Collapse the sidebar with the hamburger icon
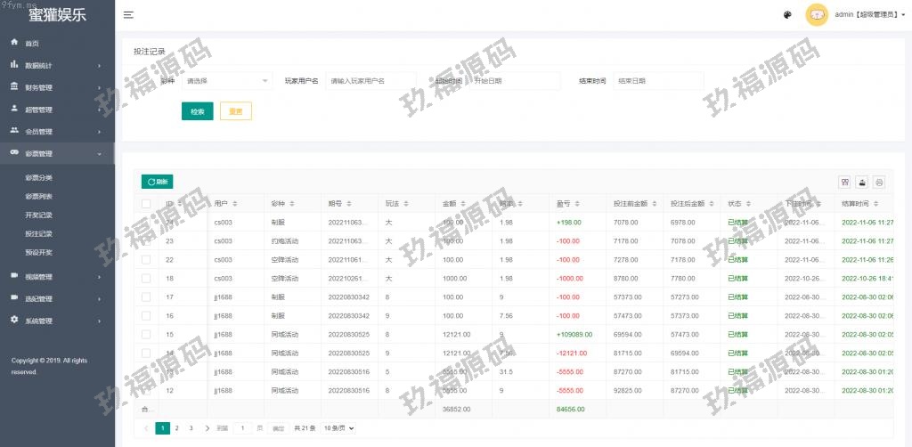 point(129,15)
